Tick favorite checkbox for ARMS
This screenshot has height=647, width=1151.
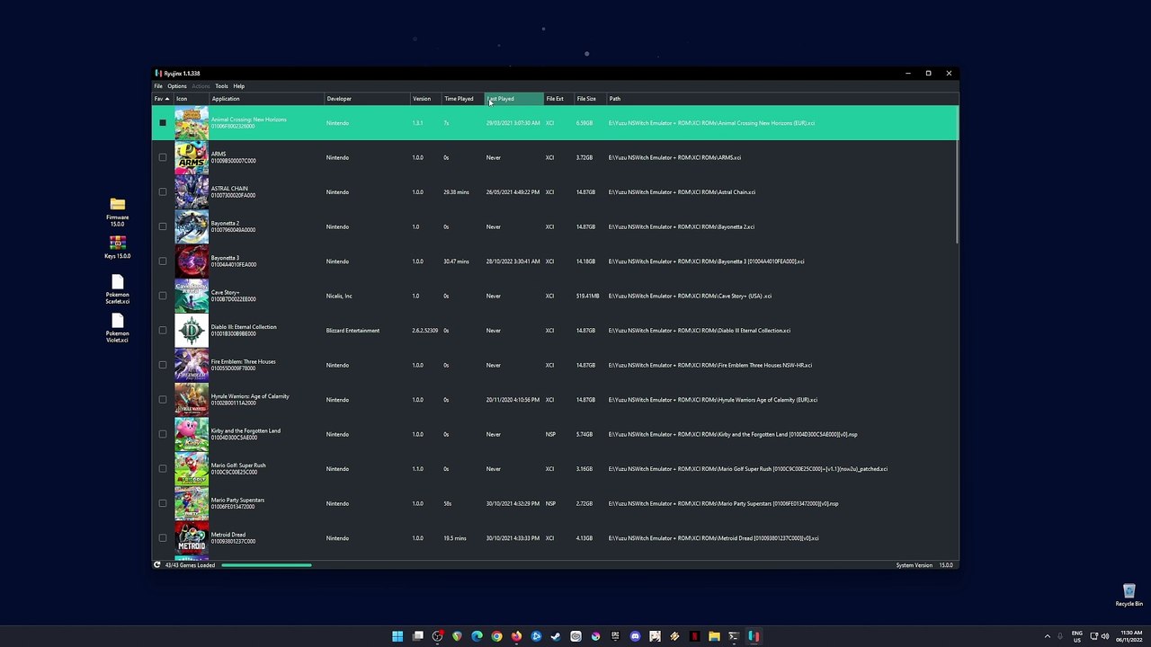pos(163,157)
